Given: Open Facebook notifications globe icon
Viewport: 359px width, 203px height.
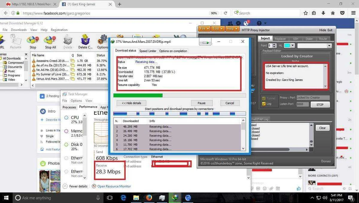Looking at the screenshot, I should [247, 23].
